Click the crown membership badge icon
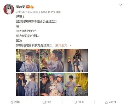The image size is (124, 104). [x=32, y=7]
